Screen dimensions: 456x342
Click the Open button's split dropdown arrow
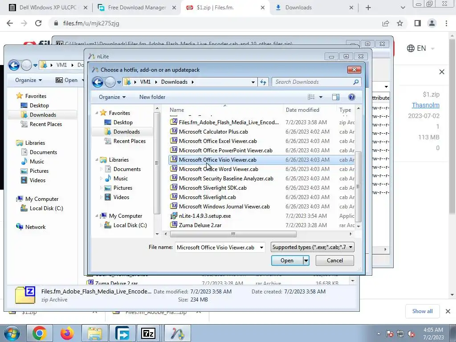point(306,261)
